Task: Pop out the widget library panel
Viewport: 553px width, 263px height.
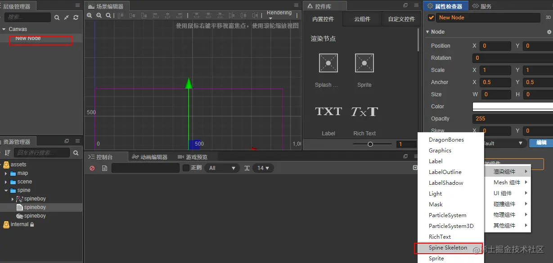Action: [x=405, y=5]
